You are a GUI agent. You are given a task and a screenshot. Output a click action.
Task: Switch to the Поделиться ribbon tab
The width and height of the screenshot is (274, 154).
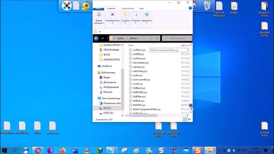click(x=128, y=9)
